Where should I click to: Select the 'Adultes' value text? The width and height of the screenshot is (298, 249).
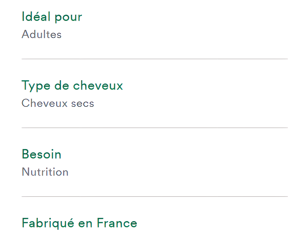click(x=41, y=35)
